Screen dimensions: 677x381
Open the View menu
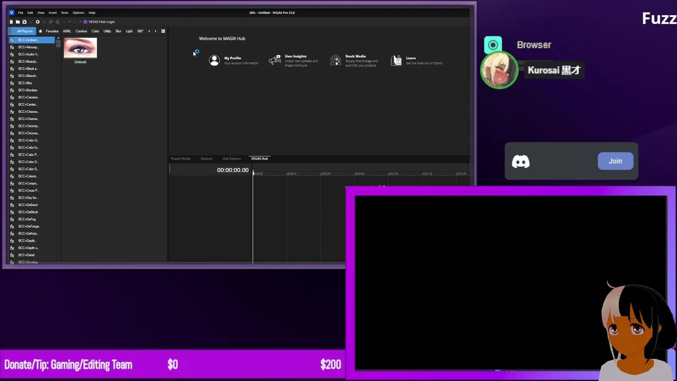(x=41, y=12)
